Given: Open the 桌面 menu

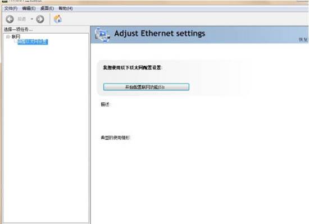Looking at the screenshot, I should tap(47, 8).
